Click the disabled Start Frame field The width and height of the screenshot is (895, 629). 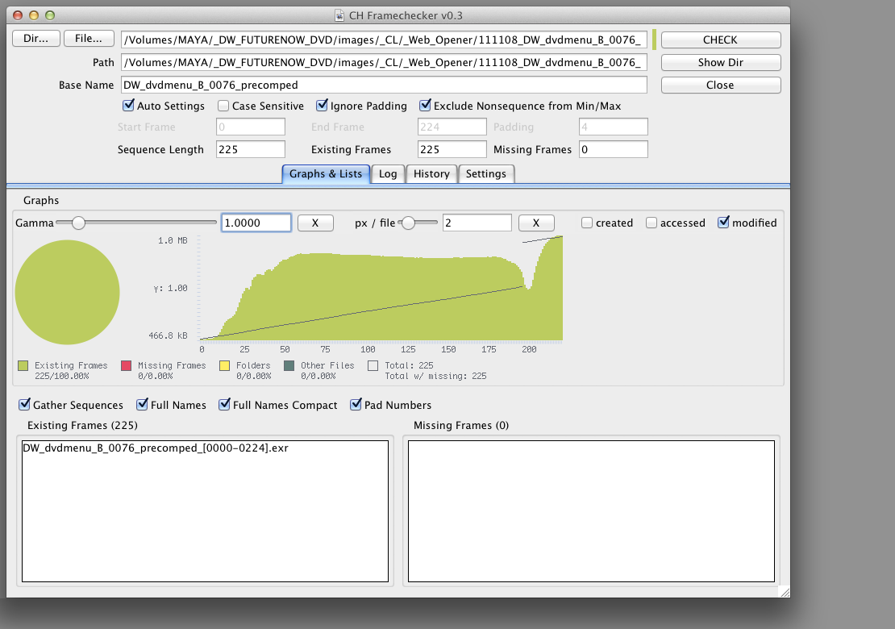coord(251,127)
